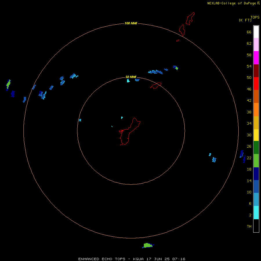Pick the orange legend swatch near 38
Screen dimensions: 261x261
point(256,110)
